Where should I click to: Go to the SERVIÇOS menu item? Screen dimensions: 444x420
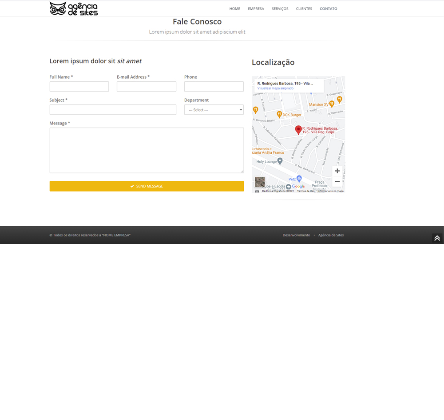click(280, 9)
